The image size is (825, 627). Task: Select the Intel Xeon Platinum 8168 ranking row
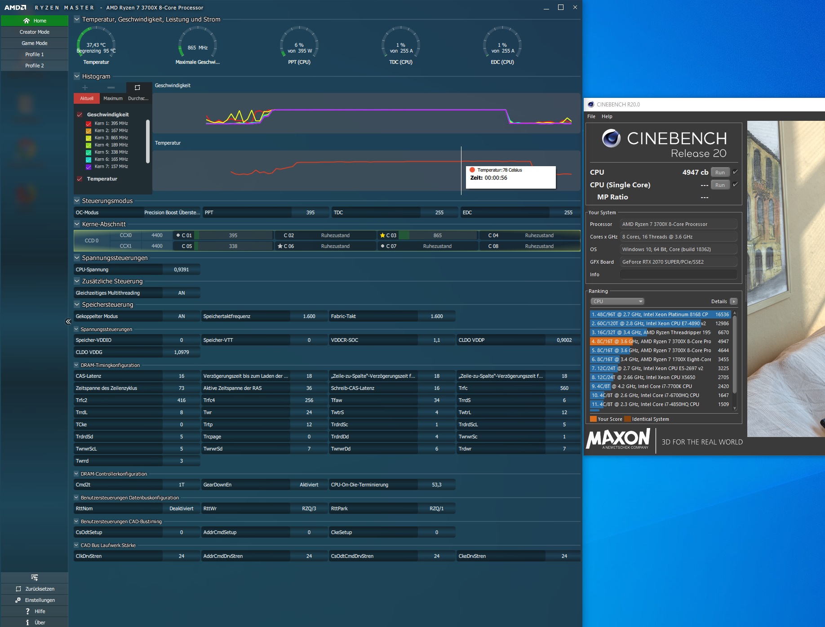click(660, 314)
